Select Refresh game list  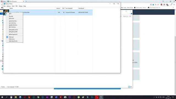[15, 34]
